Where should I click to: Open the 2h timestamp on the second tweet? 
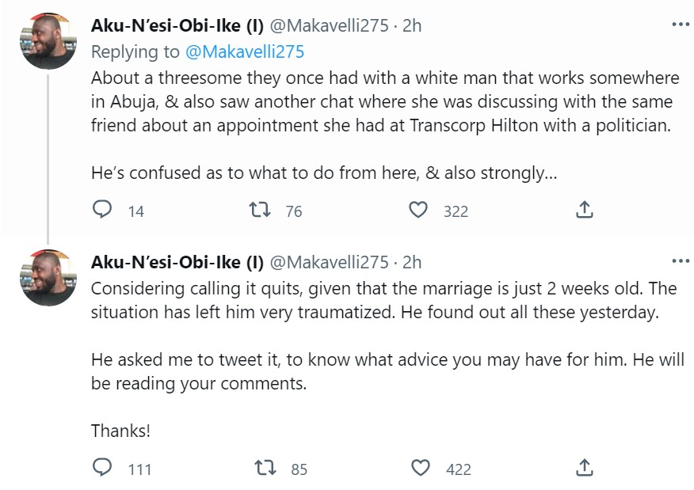click(412, 262)
